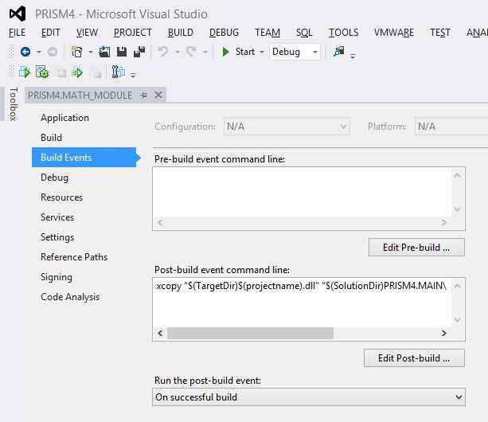Viewport: 488px width, 422px height.
Task: Open the VIEW menu
Action: coord(87,33)
